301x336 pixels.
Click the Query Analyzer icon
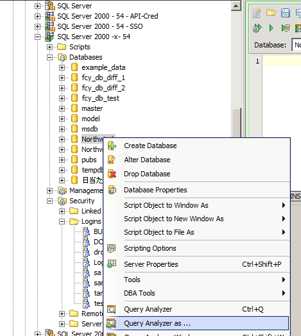pyautogui.click(x=112, y=309)
